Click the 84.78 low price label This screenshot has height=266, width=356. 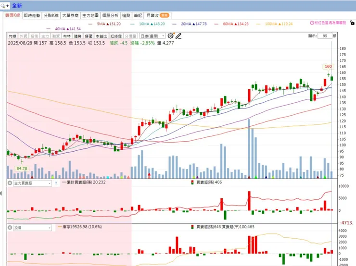click(x=22, y=169)
